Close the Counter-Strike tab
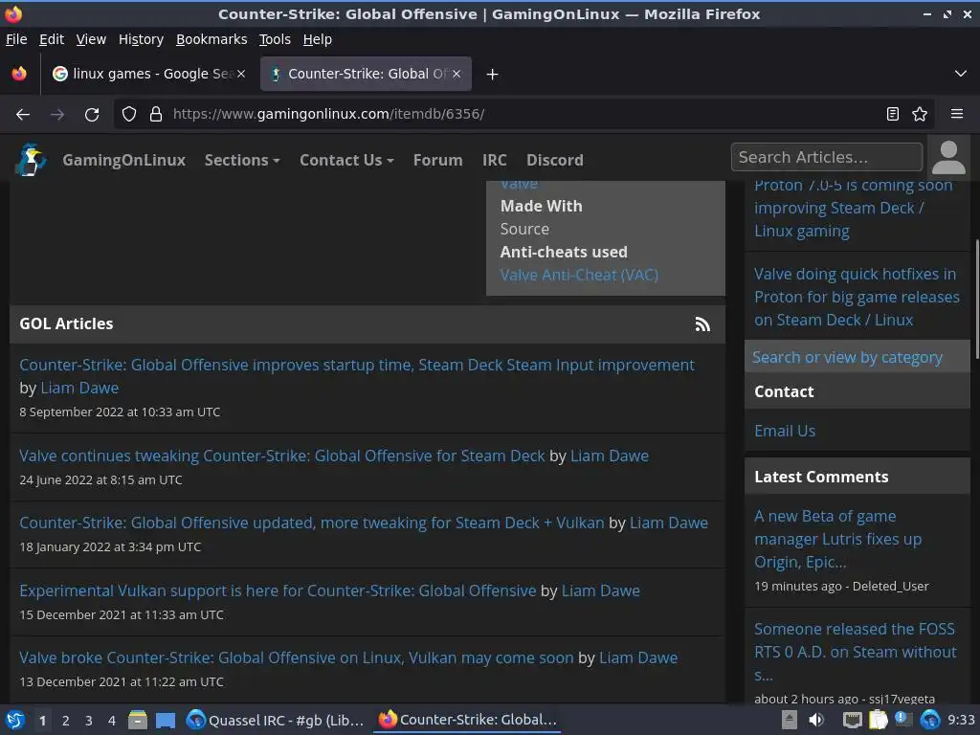 tap(457, 74)
